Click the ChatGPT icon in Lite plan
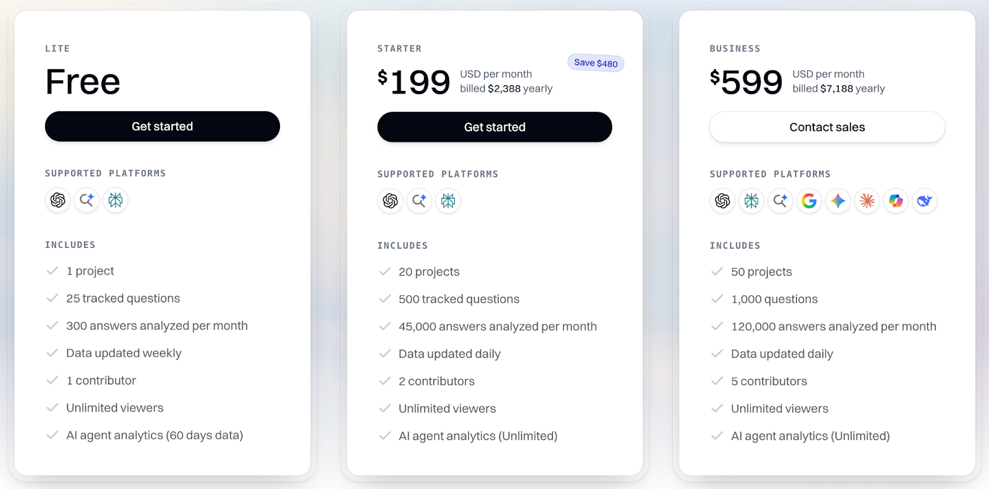The width and height of the screenshot is (989, 489). 58,200
